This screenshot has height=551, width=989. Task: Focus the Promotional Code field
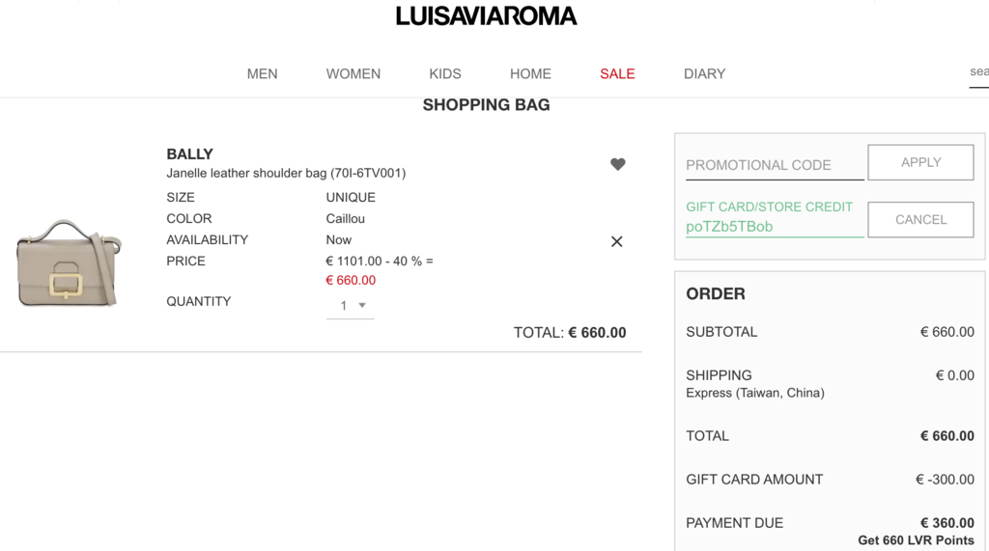click(x=775, y=165)
